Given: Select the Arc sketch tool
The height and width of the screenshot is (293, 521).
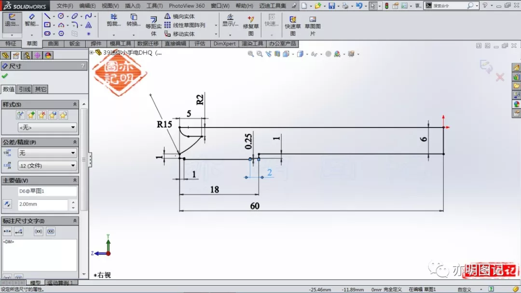Looking at the screenshot, I should tap(61, 25).
